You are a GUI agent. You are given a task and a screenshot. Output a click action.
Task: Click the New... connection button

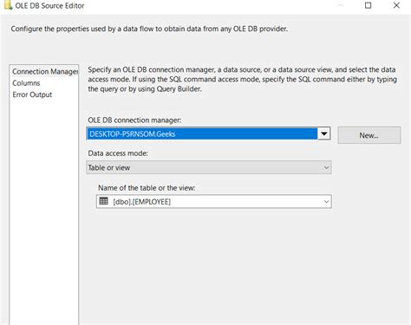point(369,135)
